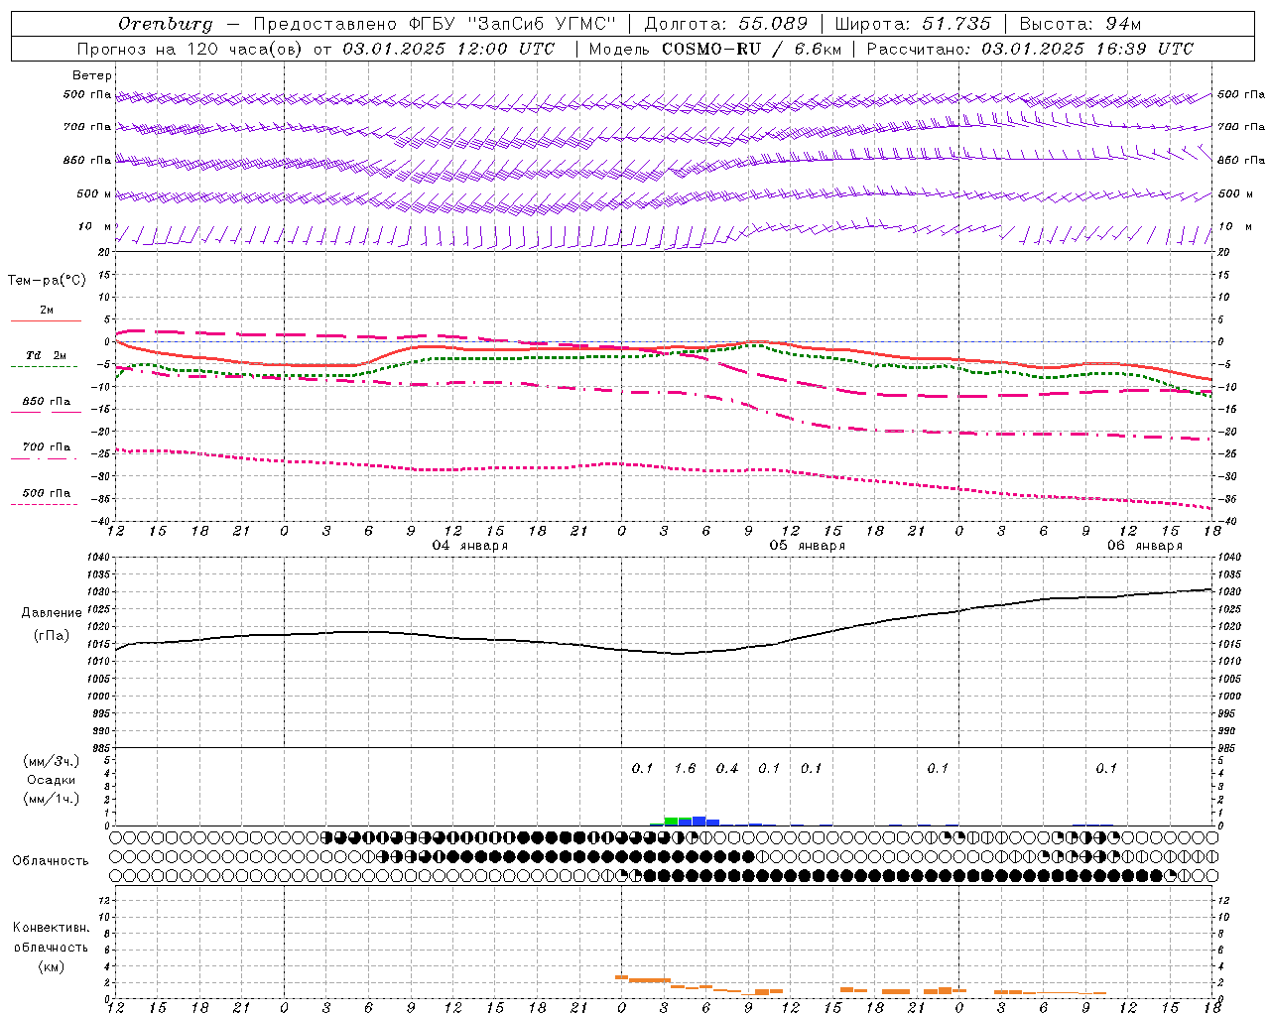Image resolution: width=1270 pixels, height=1016 pixels.
Task: Select the 'Предоставлено ФГБУ ЗапСиб УГМС' header text
Action: [x=435, y=24]
